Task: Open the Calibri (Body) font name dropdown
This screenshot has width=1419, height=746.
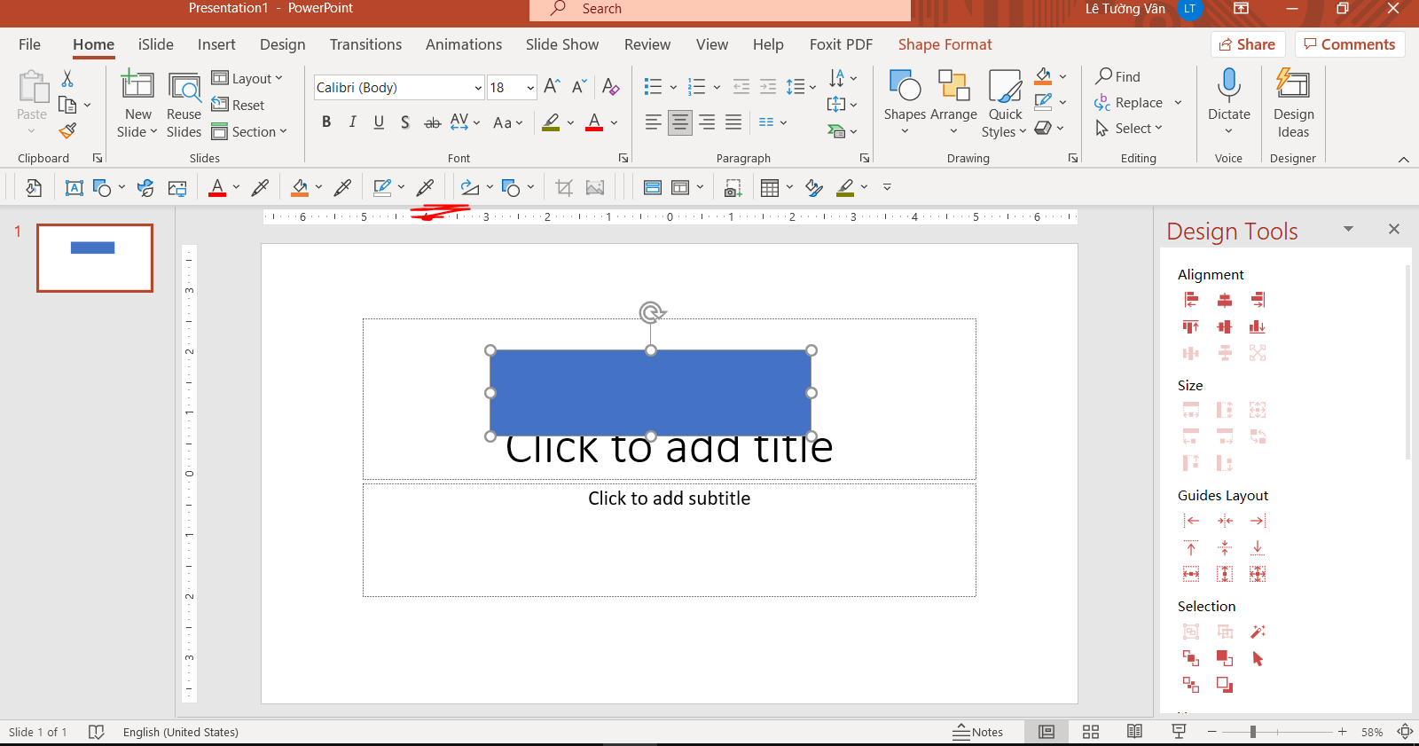Action: point(478,87)
